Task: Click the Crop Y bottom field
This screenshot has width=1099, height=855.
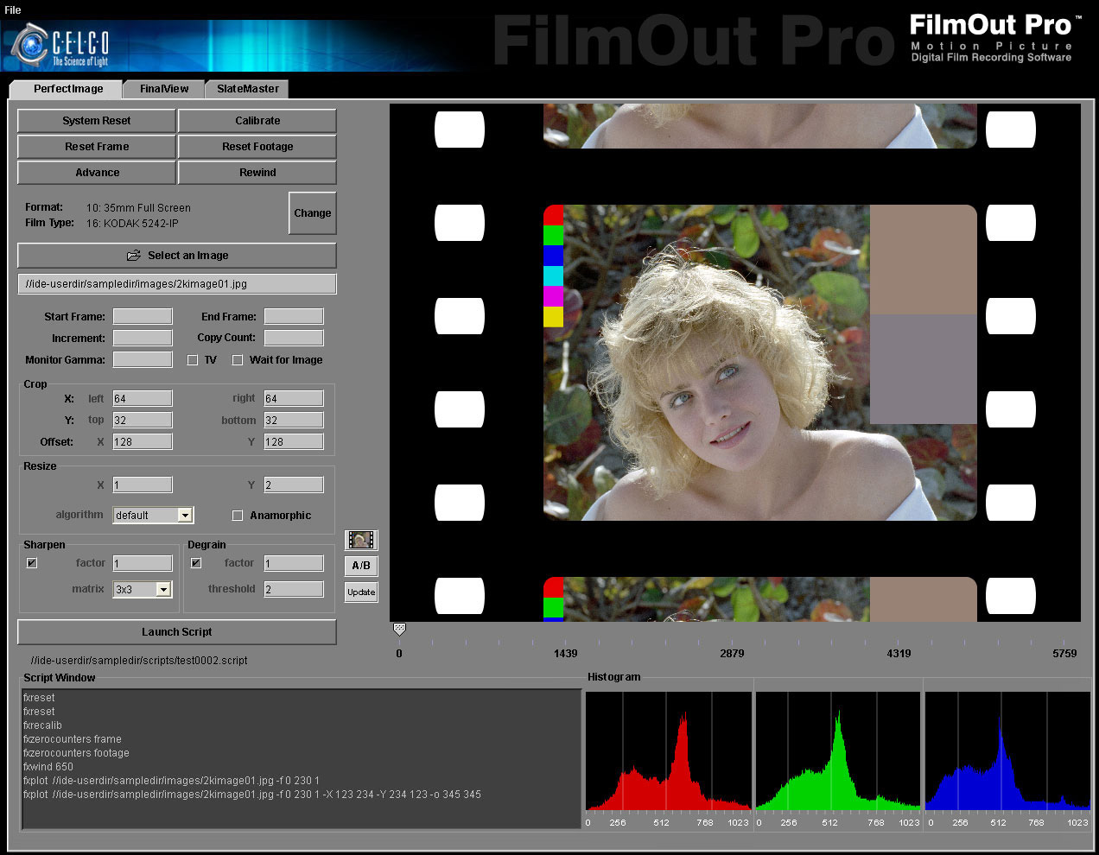Action: pyautogui.click(x=294, y=420)
